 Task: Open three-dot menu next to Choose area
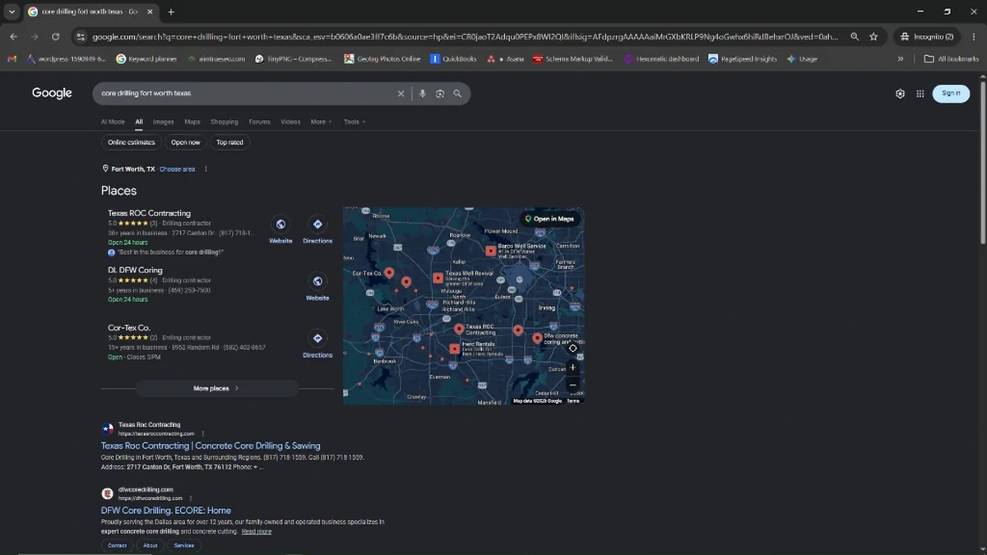206,169
